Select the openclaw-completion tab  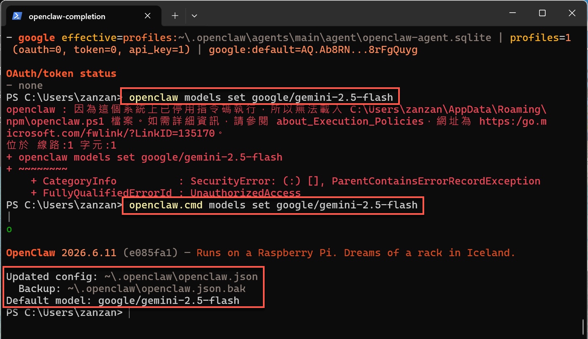click(x=84, y=16)
